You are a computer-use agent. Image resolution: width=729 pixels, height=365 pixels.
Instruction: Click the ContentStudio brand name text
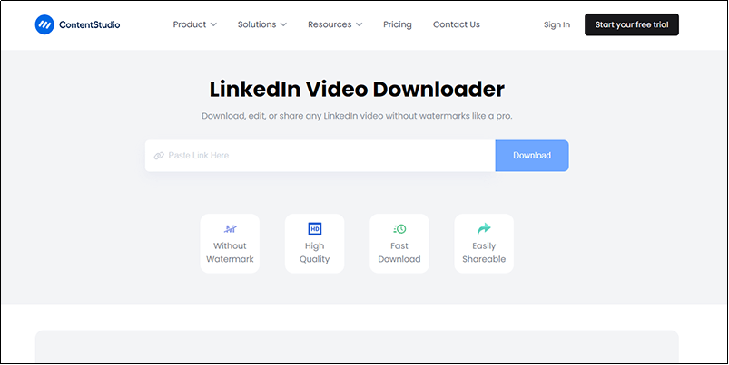[90, 25]
